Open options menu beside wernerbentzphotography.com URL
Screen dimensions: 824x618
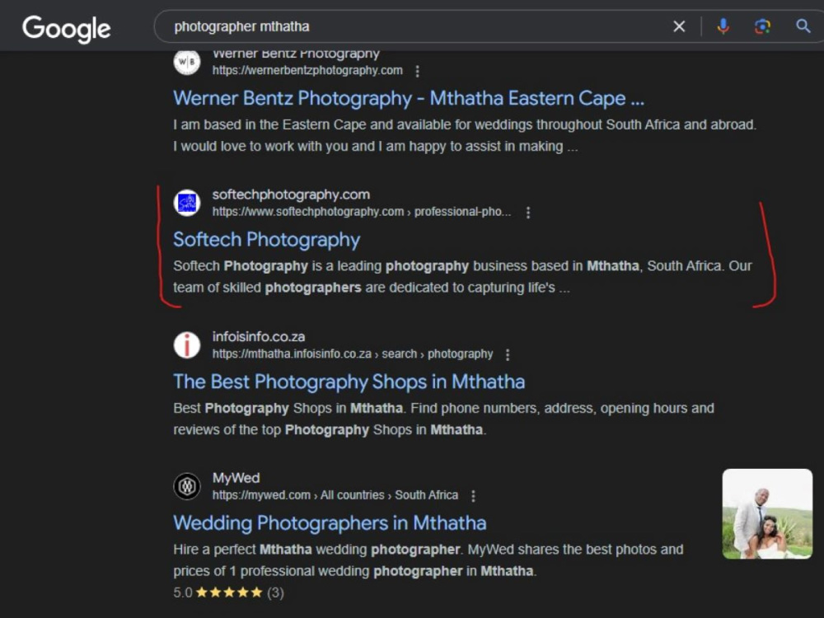417,71
